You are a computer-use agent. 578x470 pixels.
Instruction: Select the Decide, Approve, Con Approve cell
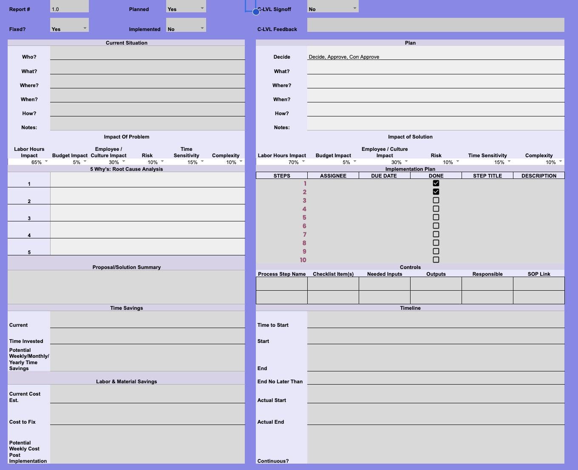click(x=436, y=53)
